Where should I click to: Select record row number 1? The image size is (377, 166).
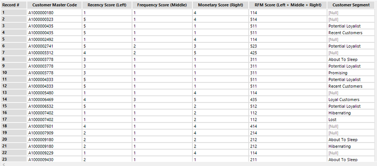(13, 12)
